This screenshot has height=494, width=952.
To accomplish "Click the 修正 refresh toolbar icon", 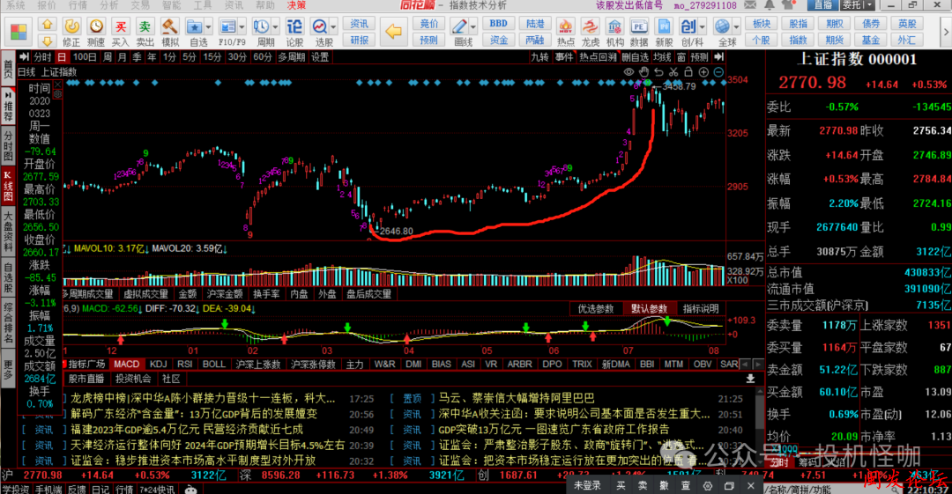I will (x=71, y=26).
